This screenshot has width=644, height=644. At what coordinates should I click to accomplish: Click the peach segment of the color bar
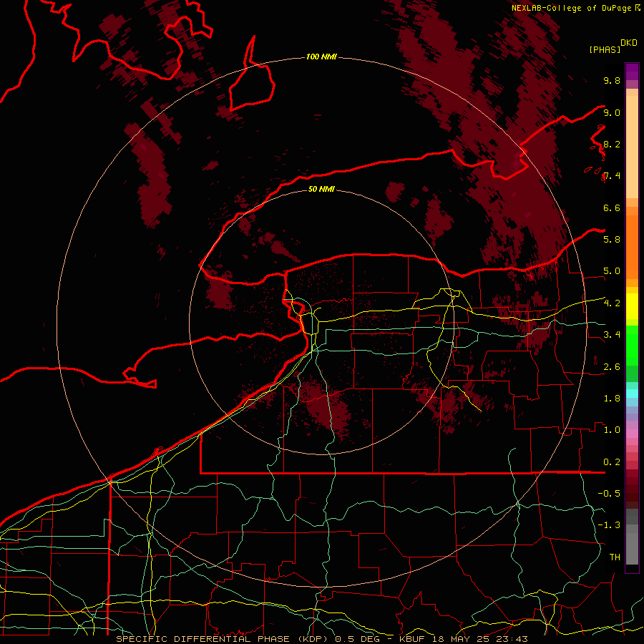632,147
